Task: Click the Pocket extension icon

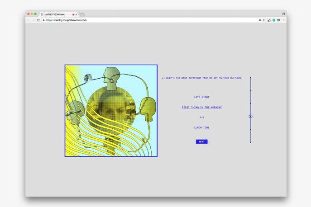Action: click(279, 20)
